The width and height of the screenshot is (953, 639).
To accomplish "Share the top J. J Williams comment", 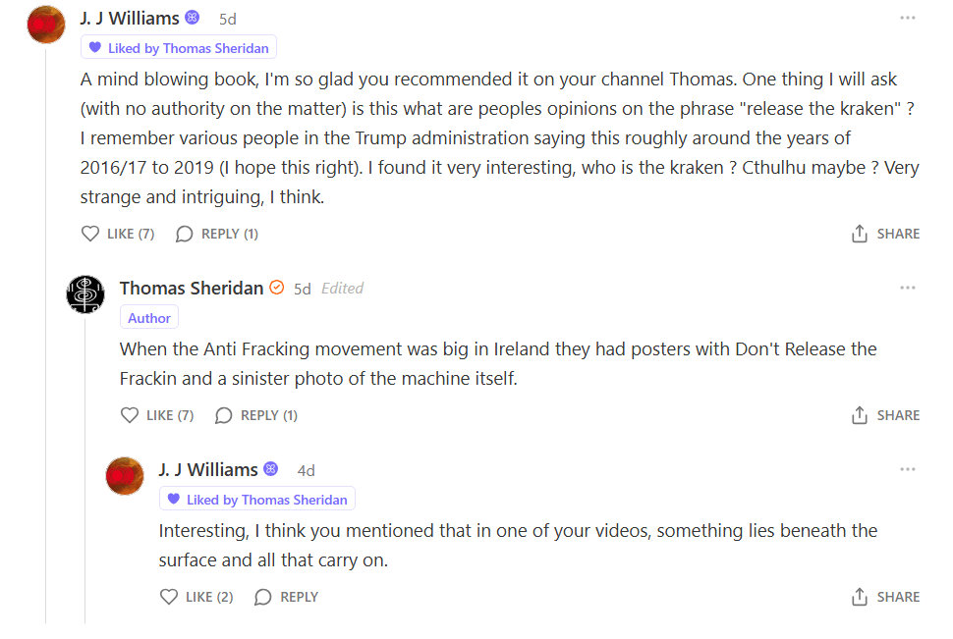I will (885, 234).
